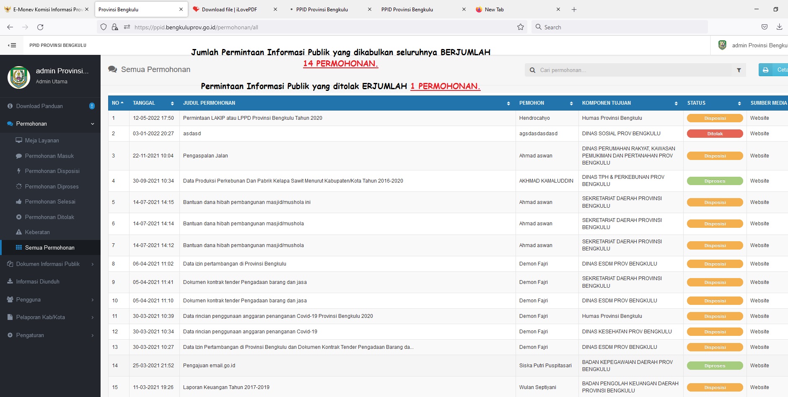Screen dimensions: 788x397
Task: Click the Cetak printer button
Action: click(x=773, y=70)
